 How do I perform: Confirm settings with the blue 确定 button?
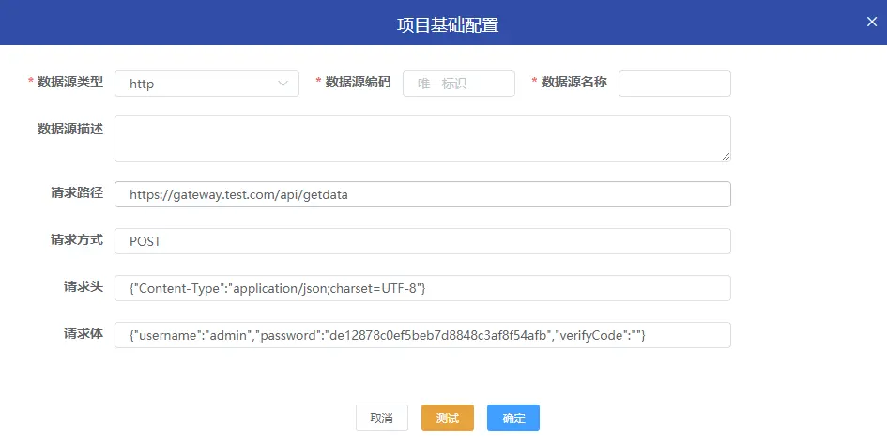click(513, 418)
